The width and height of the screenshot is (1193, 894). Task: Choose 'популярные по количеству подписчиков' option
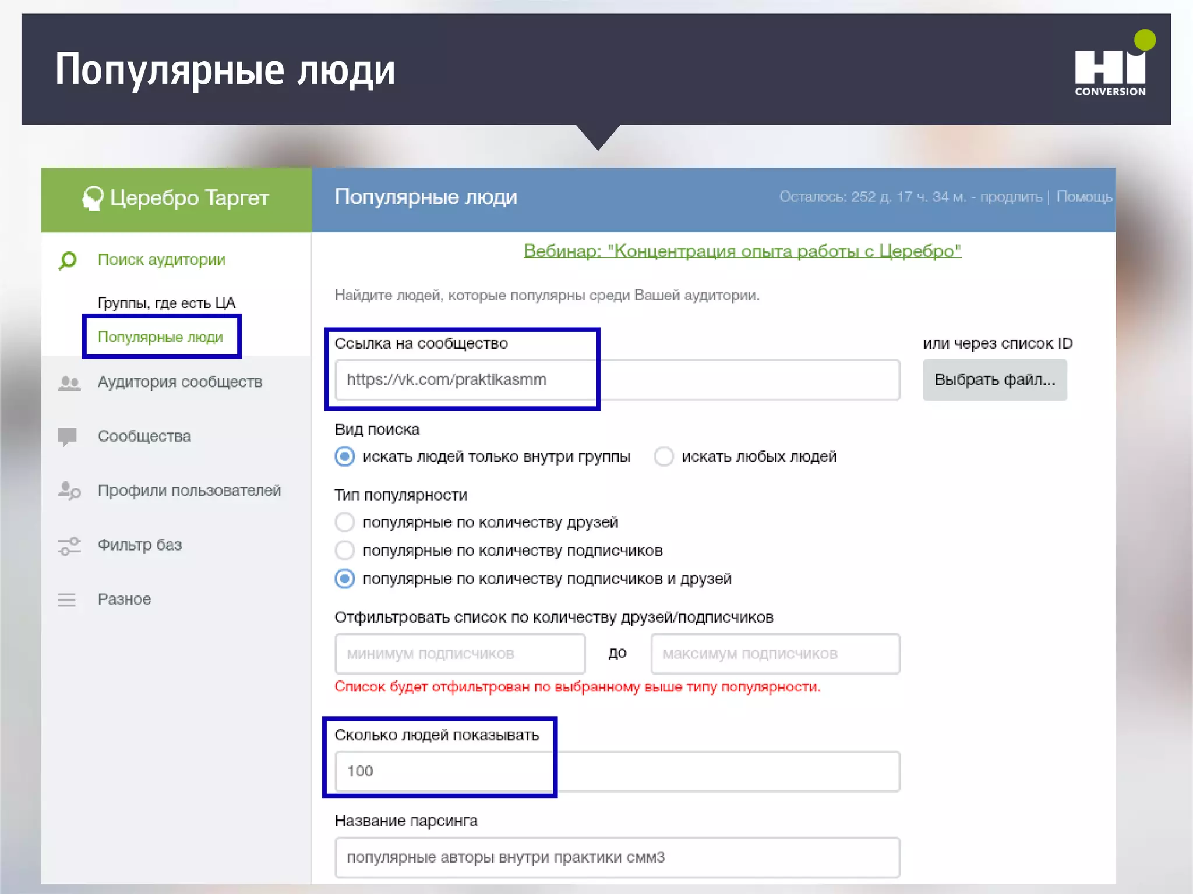coord(344,550)
